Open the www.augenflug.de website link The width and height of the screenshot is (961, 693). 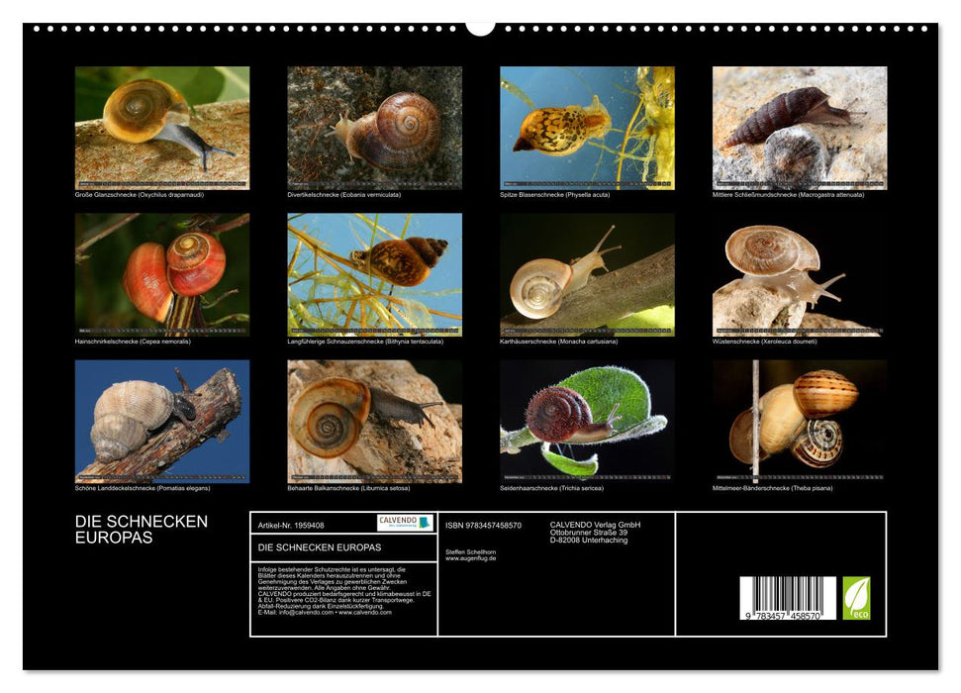(x=469, y=557)
